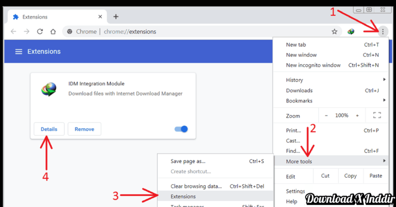Viewport: 396px width, 207px height.
Task: Increase zoom with the plus button
Action: [357, 115]
